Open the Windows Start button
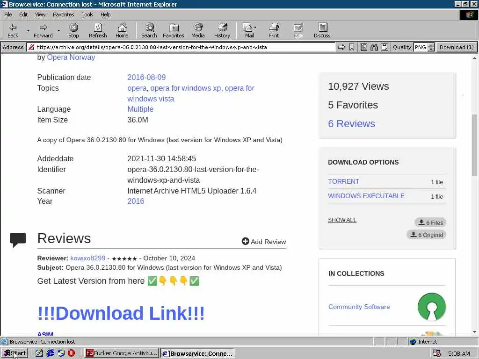The width and height of the screenshot is (479, 359). pos(15,353)
